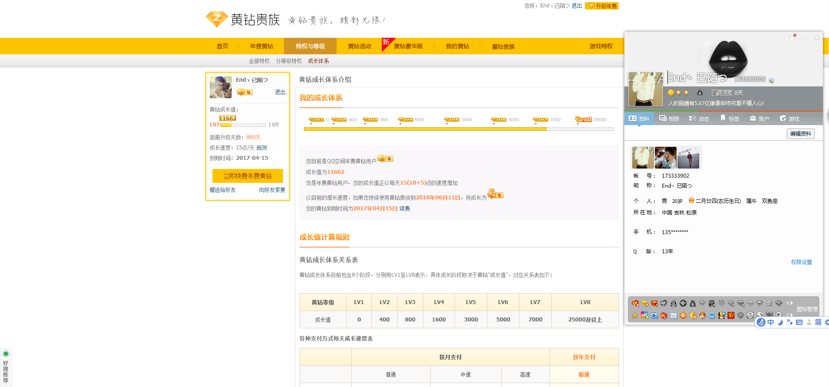This screenshot has height=387, width=829.
Task: Click the red heart icon in QQ icon bar
Action: [x=635, y=303]
